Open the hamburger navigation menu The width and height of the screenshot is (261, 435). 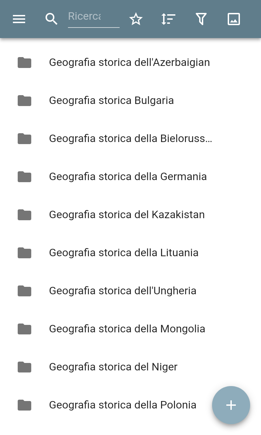19,19
